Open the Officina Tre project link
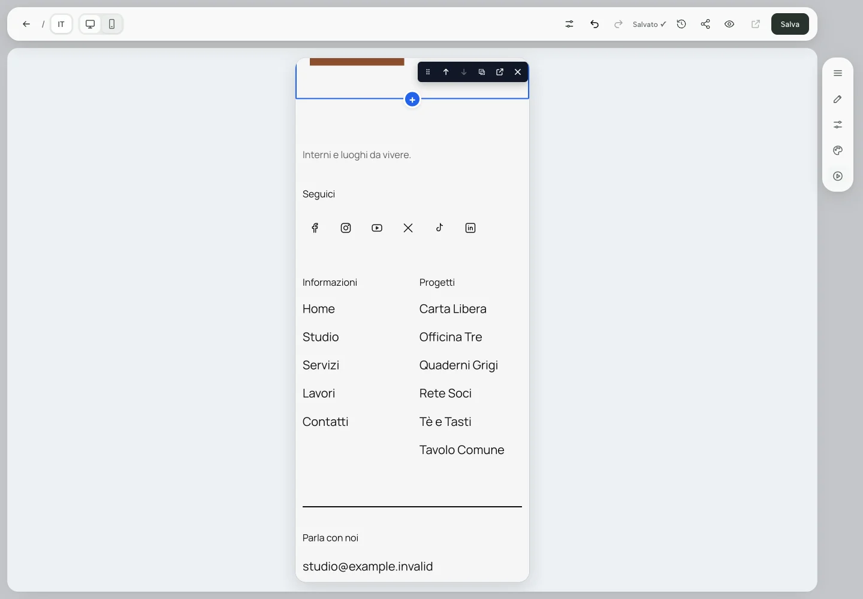 [x=451, y=337]
